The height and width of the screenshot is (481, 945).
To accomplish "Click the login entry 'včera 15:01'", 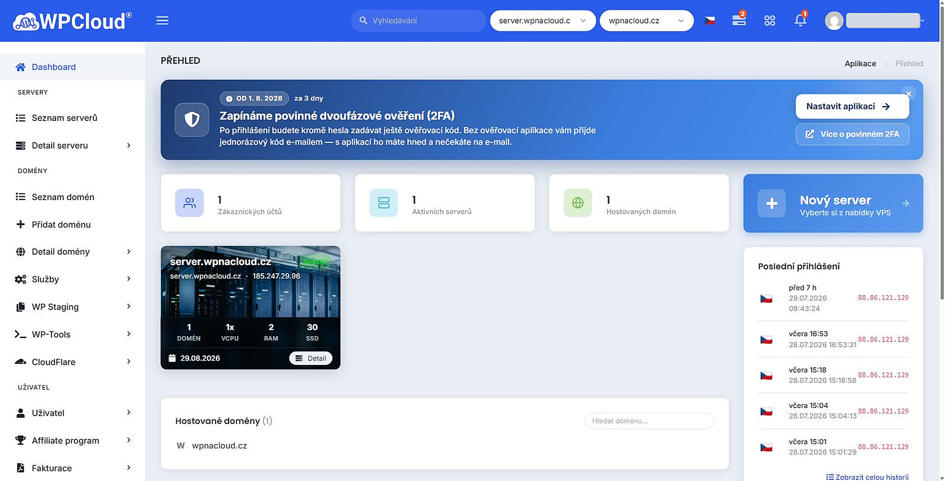I will click(833, 447).
